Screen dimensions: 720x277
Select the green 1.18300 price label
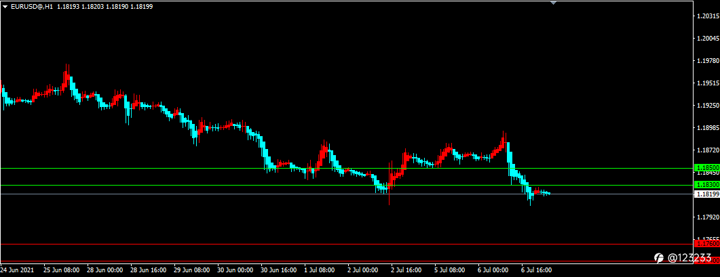point(707,185)
